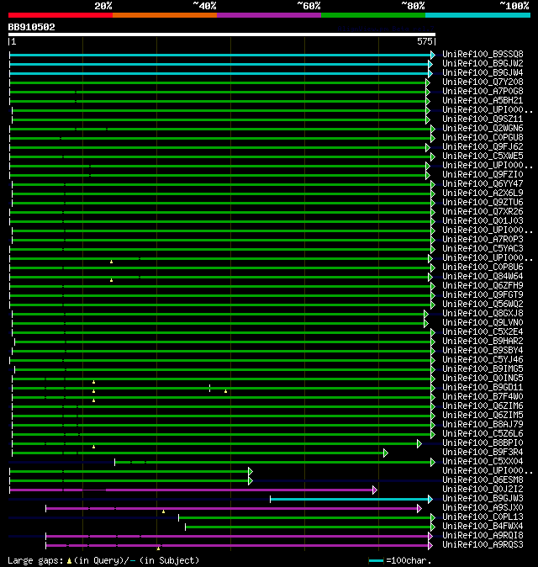Open hit UniRef100_B9GJW4
This screenshot has width=538, height=567.
tap(483, 72)
